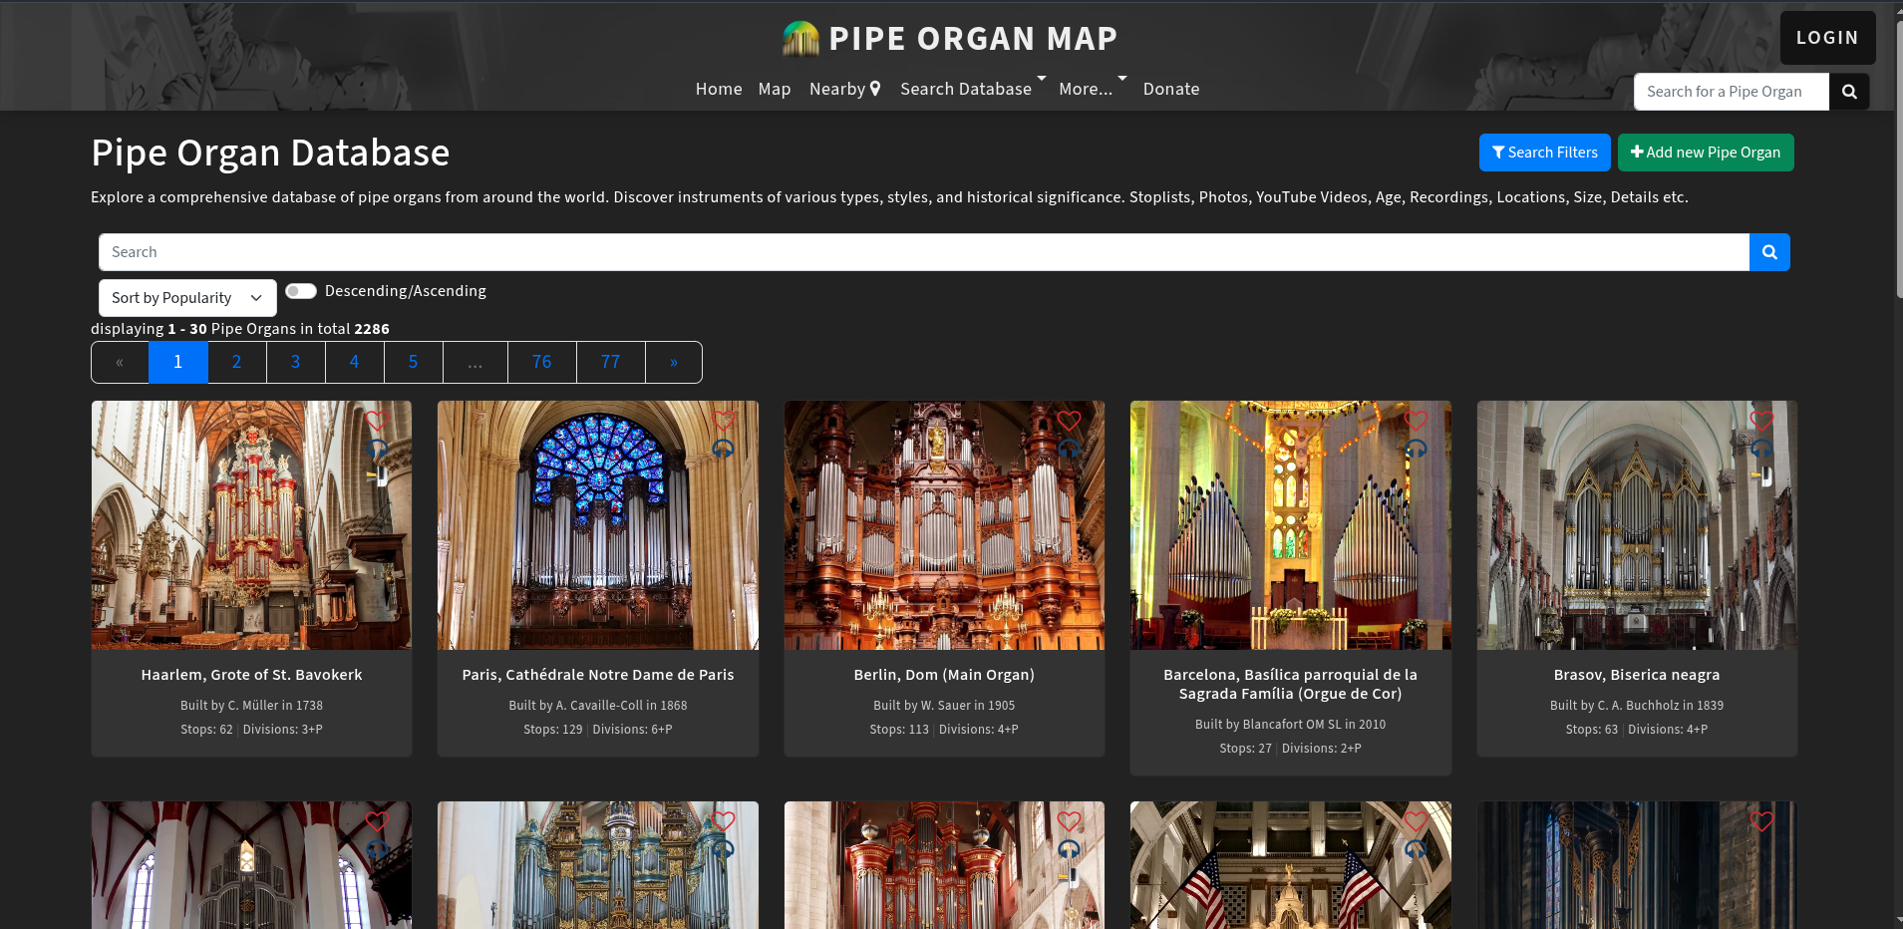
Task: Click the Pipe Organ Map logo icon
Action: coord(800,39)
